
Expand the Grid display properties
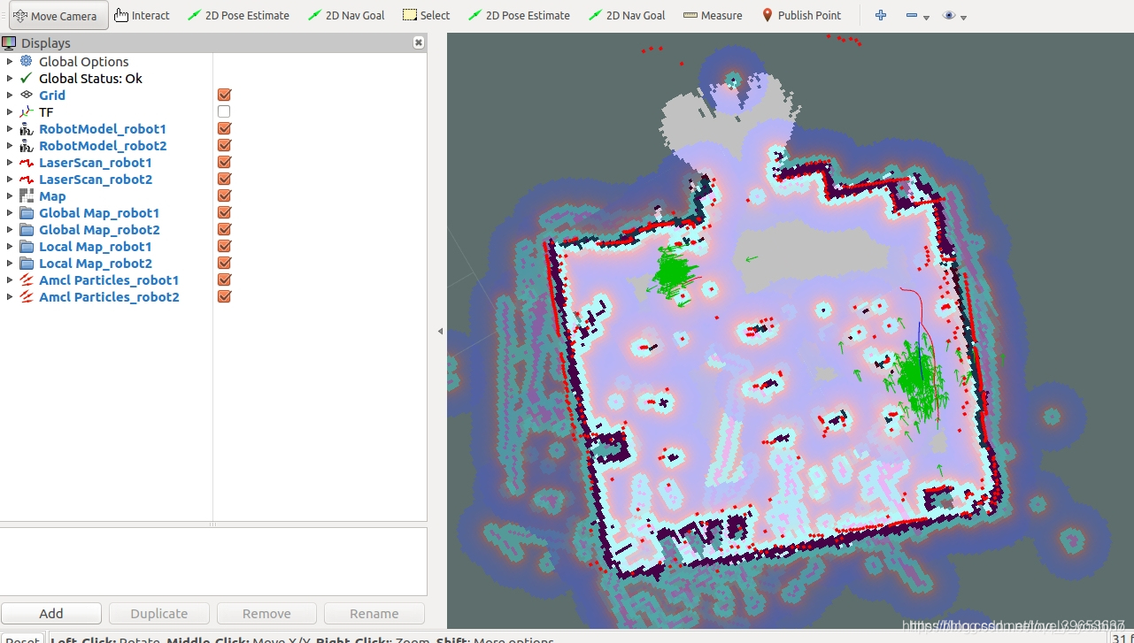pos(10,95)
